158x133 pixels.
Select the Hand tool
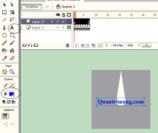click(x=4, y=72)
